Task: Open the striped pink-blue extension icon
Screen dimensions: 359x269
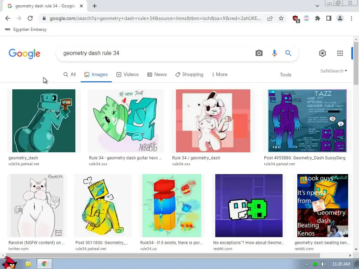Action: (306, 18)
